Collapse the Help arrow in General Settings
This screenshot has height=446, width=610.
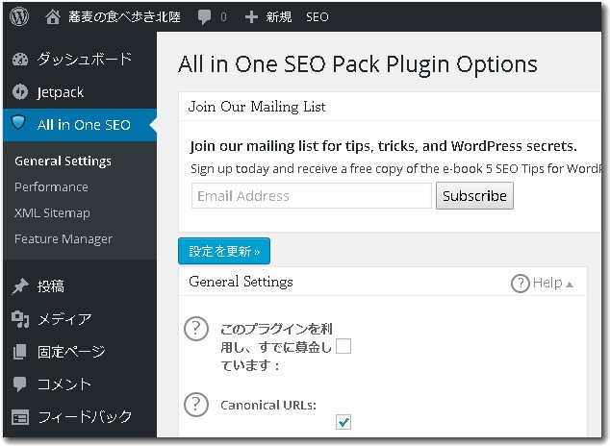pos(570,285)
